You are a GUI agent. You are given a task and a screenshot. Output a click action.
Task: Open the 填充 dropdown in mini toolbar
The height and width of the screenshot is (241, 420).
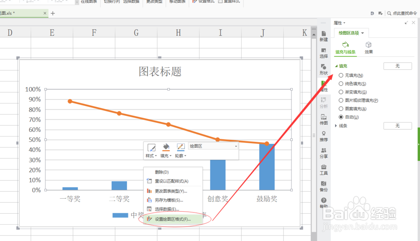click(x=171, y=156)
